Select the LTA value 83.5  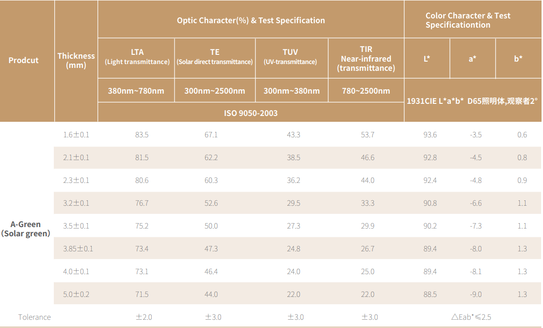[x=142, y=135]
